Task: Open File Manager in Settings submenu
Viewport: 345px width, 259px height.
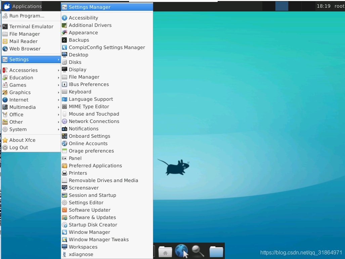Action: 107,77
